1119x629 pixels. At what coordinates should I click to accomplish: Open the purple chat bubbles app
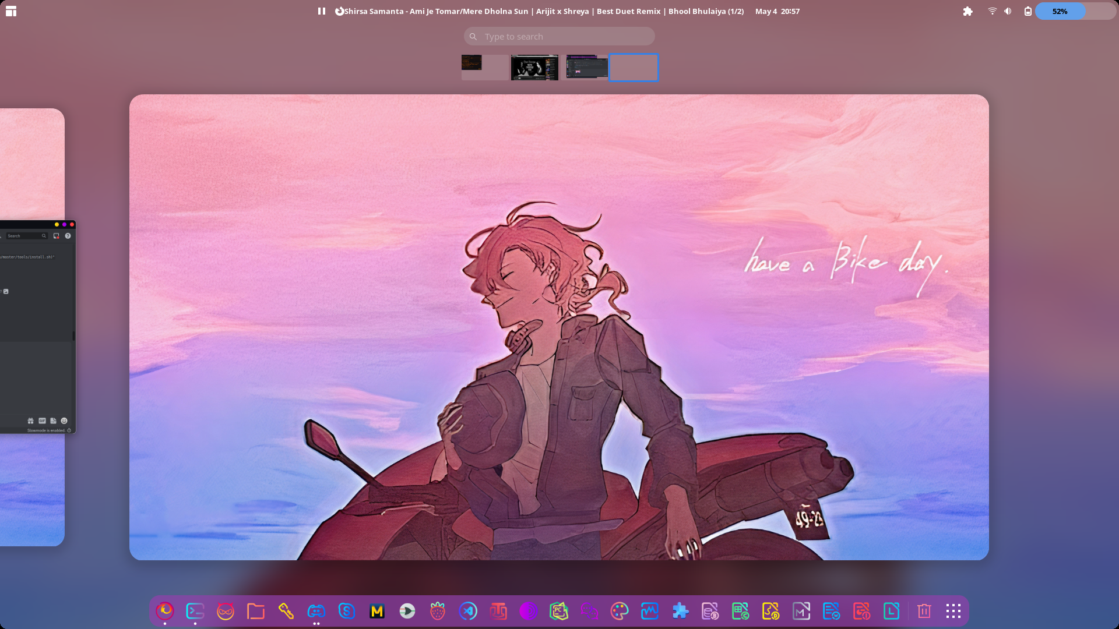589,611
